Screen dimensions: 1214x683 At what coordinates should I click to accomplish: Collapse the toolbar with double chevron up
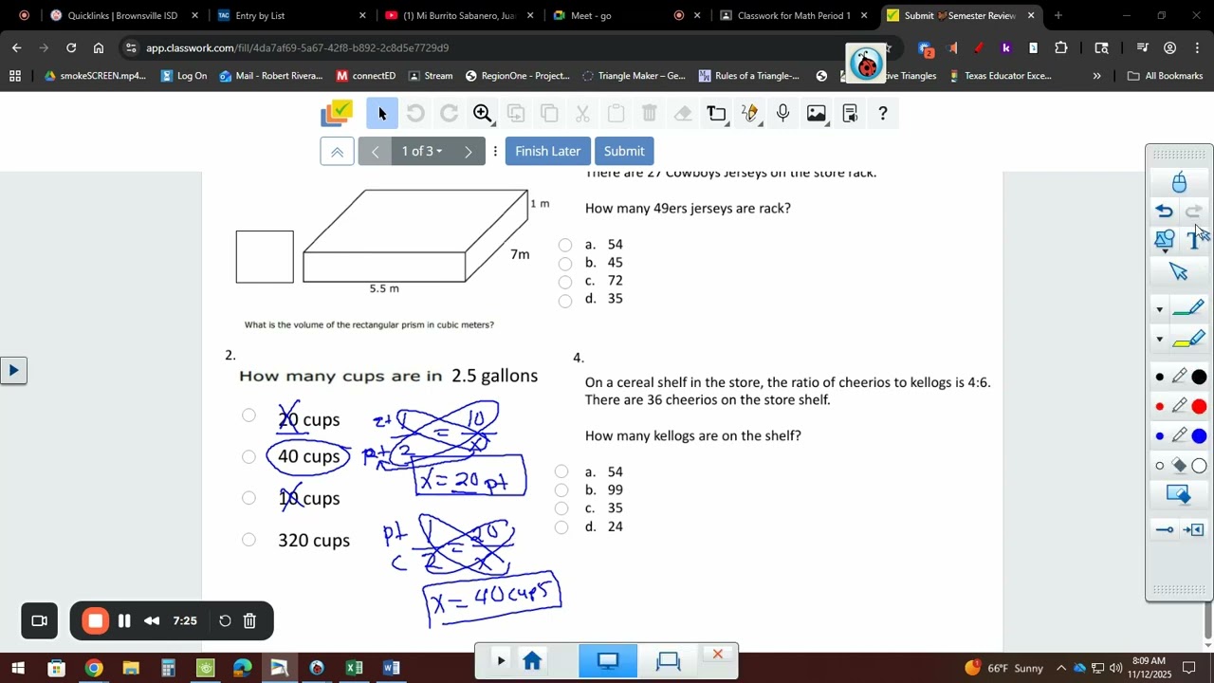[337, 151]
